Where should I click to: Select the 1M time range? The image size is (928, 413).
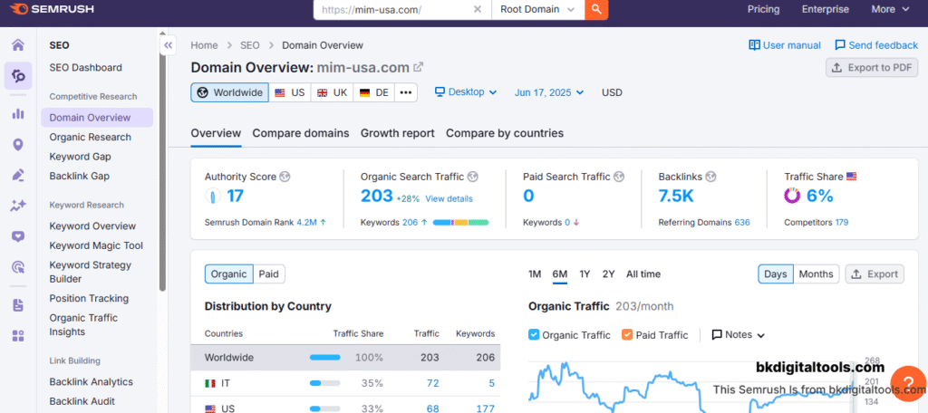[535, 274]
